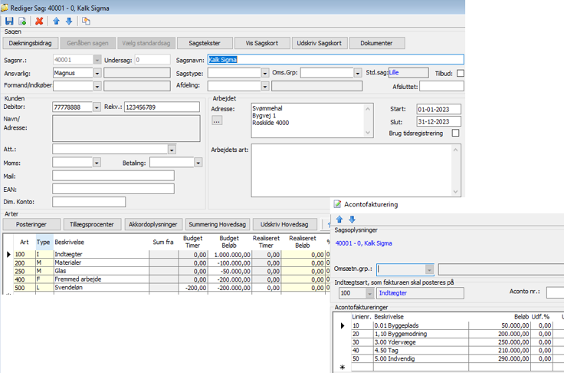Click the up arrow in main toolbar
Screen dimensions: 564x373
pos(56,21)
